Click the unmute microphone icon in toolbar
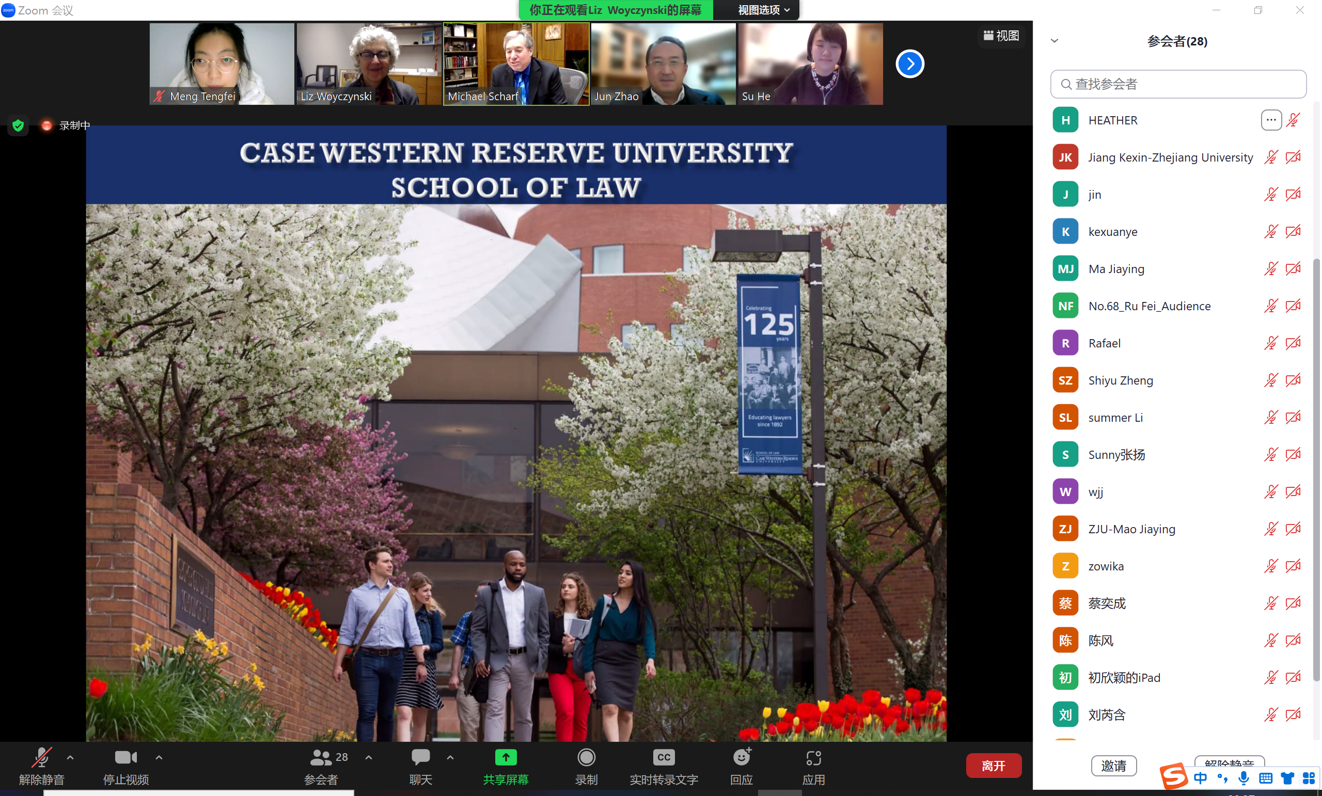Image resolution: width=1322 pixels, height=796 pixels. pos(41,757)
